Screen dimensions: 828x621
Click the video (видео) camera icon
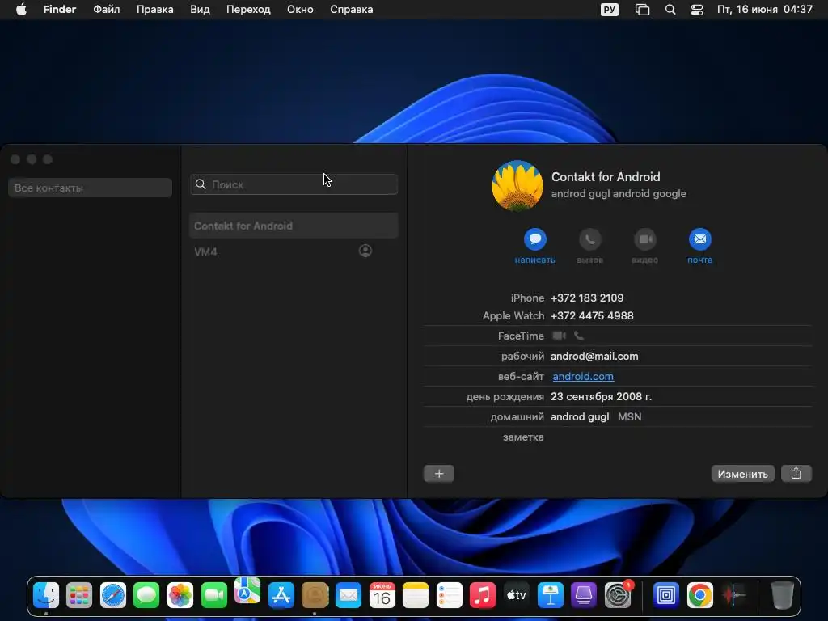[644, 239]
